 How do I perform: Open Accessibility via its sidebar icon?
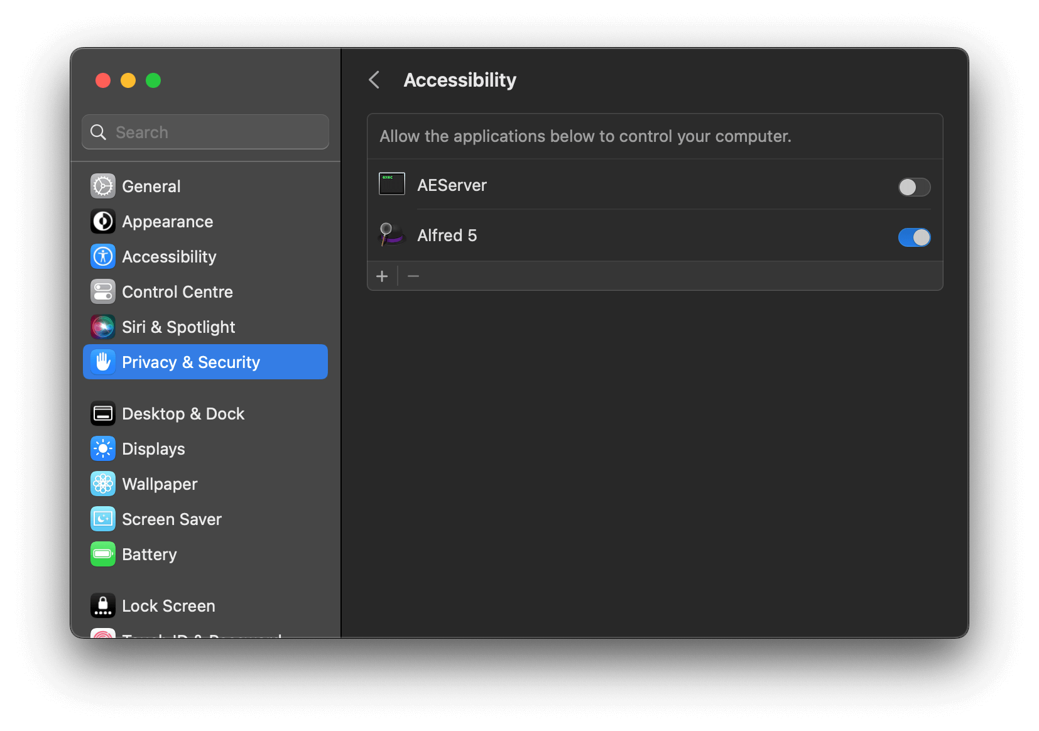point(103,257)
